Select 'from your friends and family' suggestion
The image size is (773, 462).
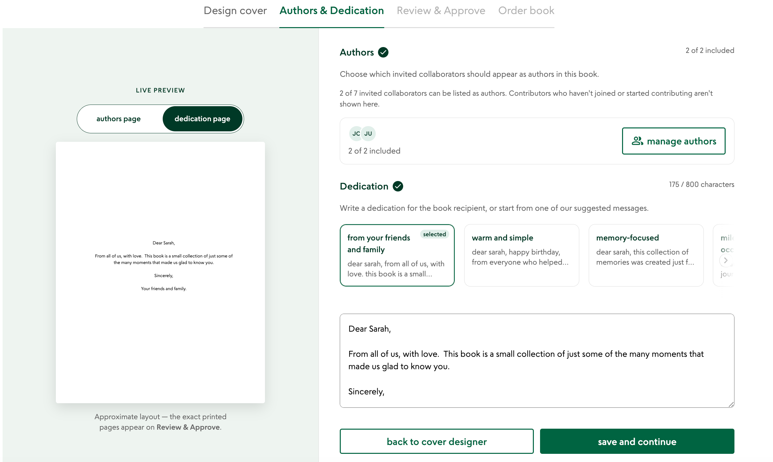[x=397, y=255]
